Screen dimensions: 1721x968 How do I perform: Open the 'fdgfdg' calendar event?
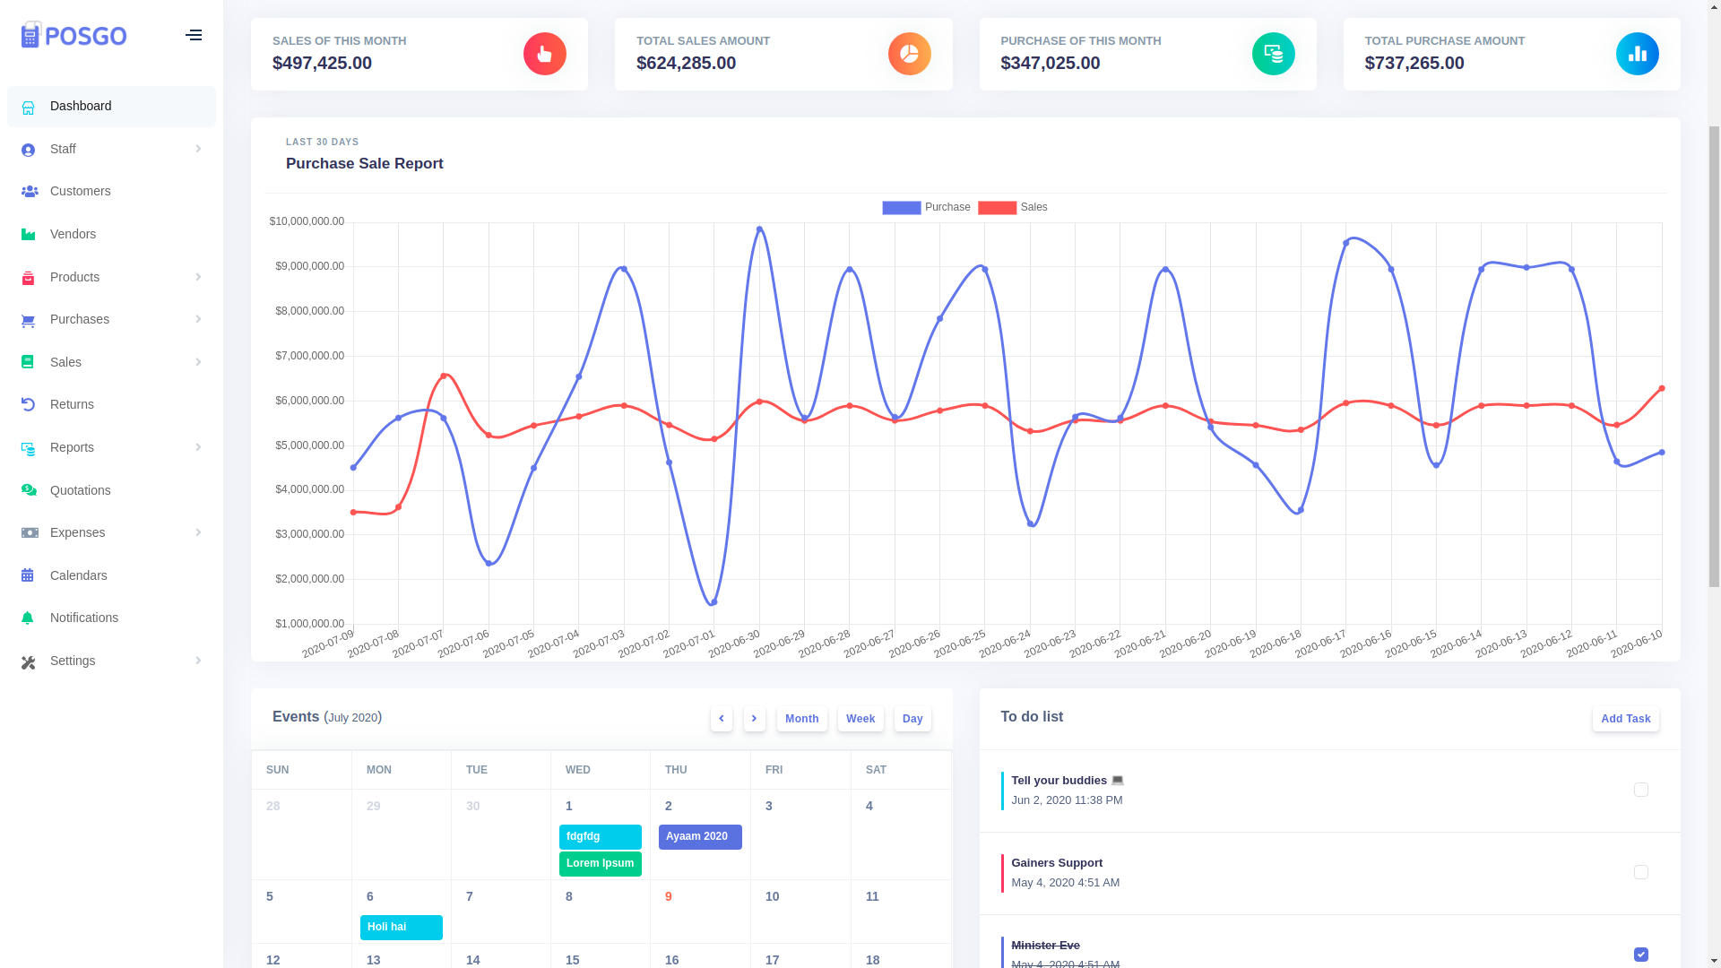[601, 836]
